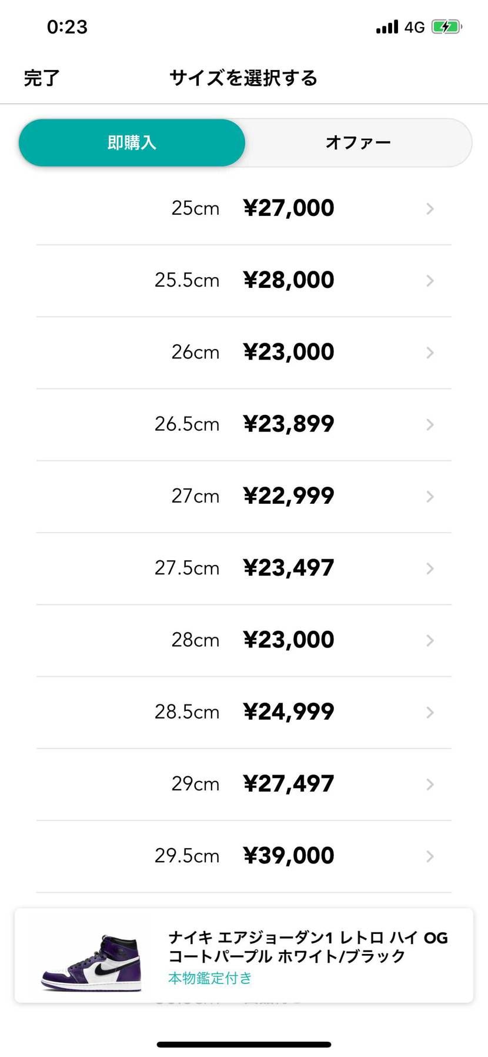Open the chevron for 27cm size
The image size is (488, 1057).
[x=430, y=497]
